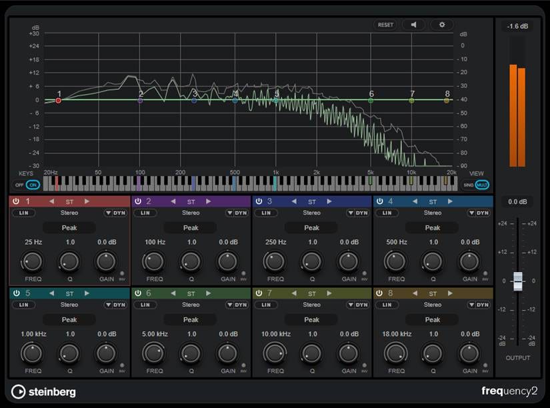Click the Steinberg logo
Image resolution: width=550 pixels, height=408 pixels.
click(43, 392)
